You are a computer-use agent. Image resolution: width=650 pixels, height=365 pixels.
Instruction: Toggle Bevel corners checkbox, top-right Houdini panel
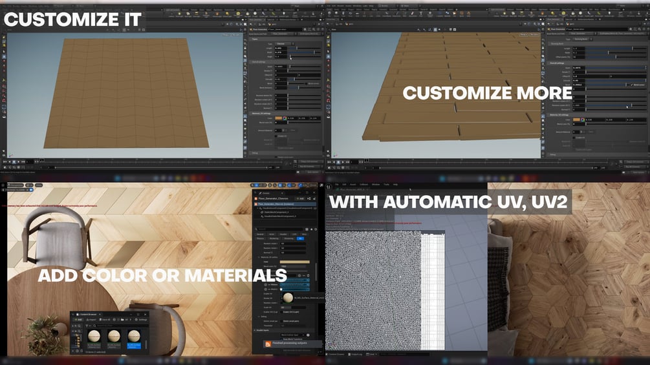[x=632, y=85]
